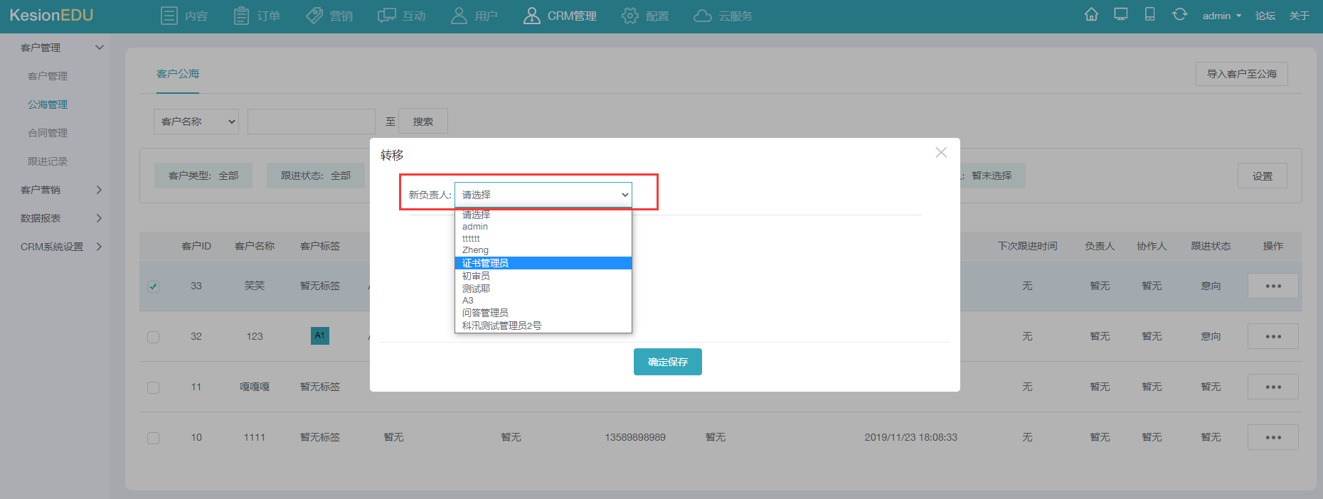Click phone number 13589898989
Screen dimensions: 1323x499
(635, 437)
